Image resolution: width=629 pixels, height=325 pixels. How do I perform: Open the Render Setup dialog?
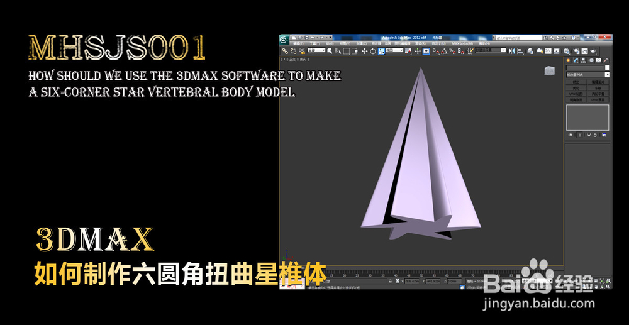[x=576, y=51]
